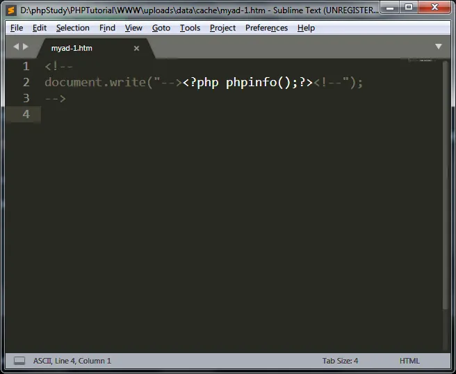This screenshot has width=456, height=374.
Task: Maximize the Sublime Text window
Action: (409, 8)
